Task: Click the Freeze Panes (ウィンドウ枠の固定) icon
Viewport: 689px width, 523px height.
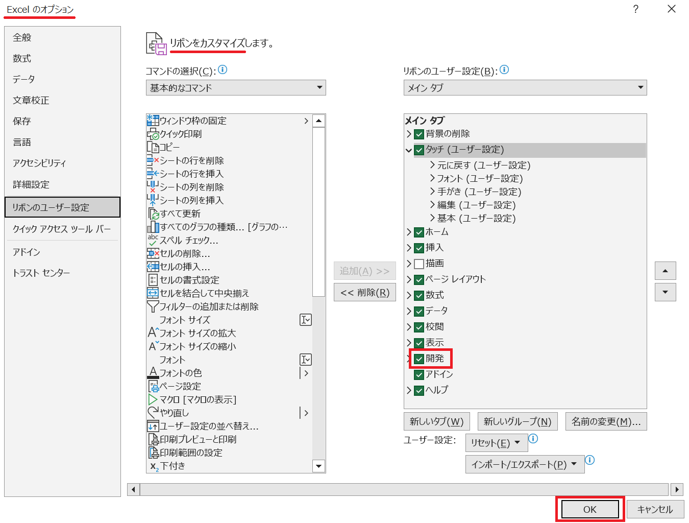Action: coord(153,121)
